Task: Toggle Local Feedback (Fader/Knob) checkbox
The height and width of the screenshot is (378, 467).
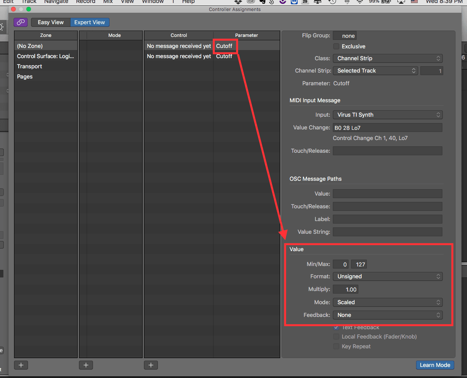Action: [336, 337]
